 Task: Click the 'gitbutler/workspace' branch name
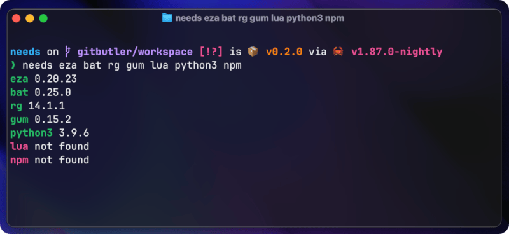pos(135,52)
